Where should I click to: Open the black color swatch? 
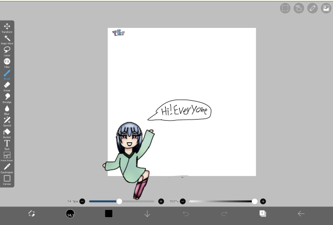click(109, 213)
